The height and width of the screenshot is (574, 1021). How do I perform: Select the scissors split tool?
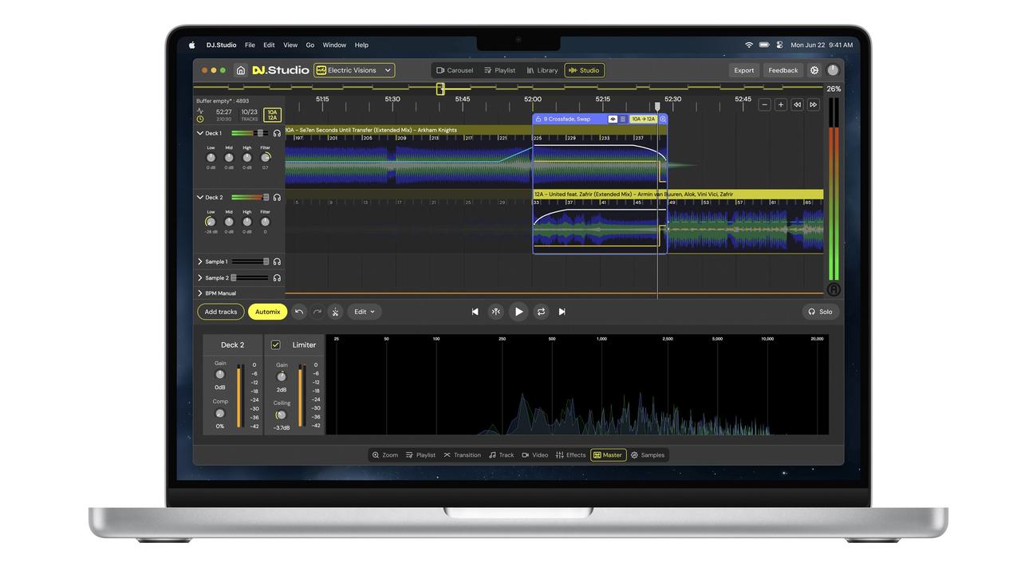pyautogui.click(x=335, y=312)
